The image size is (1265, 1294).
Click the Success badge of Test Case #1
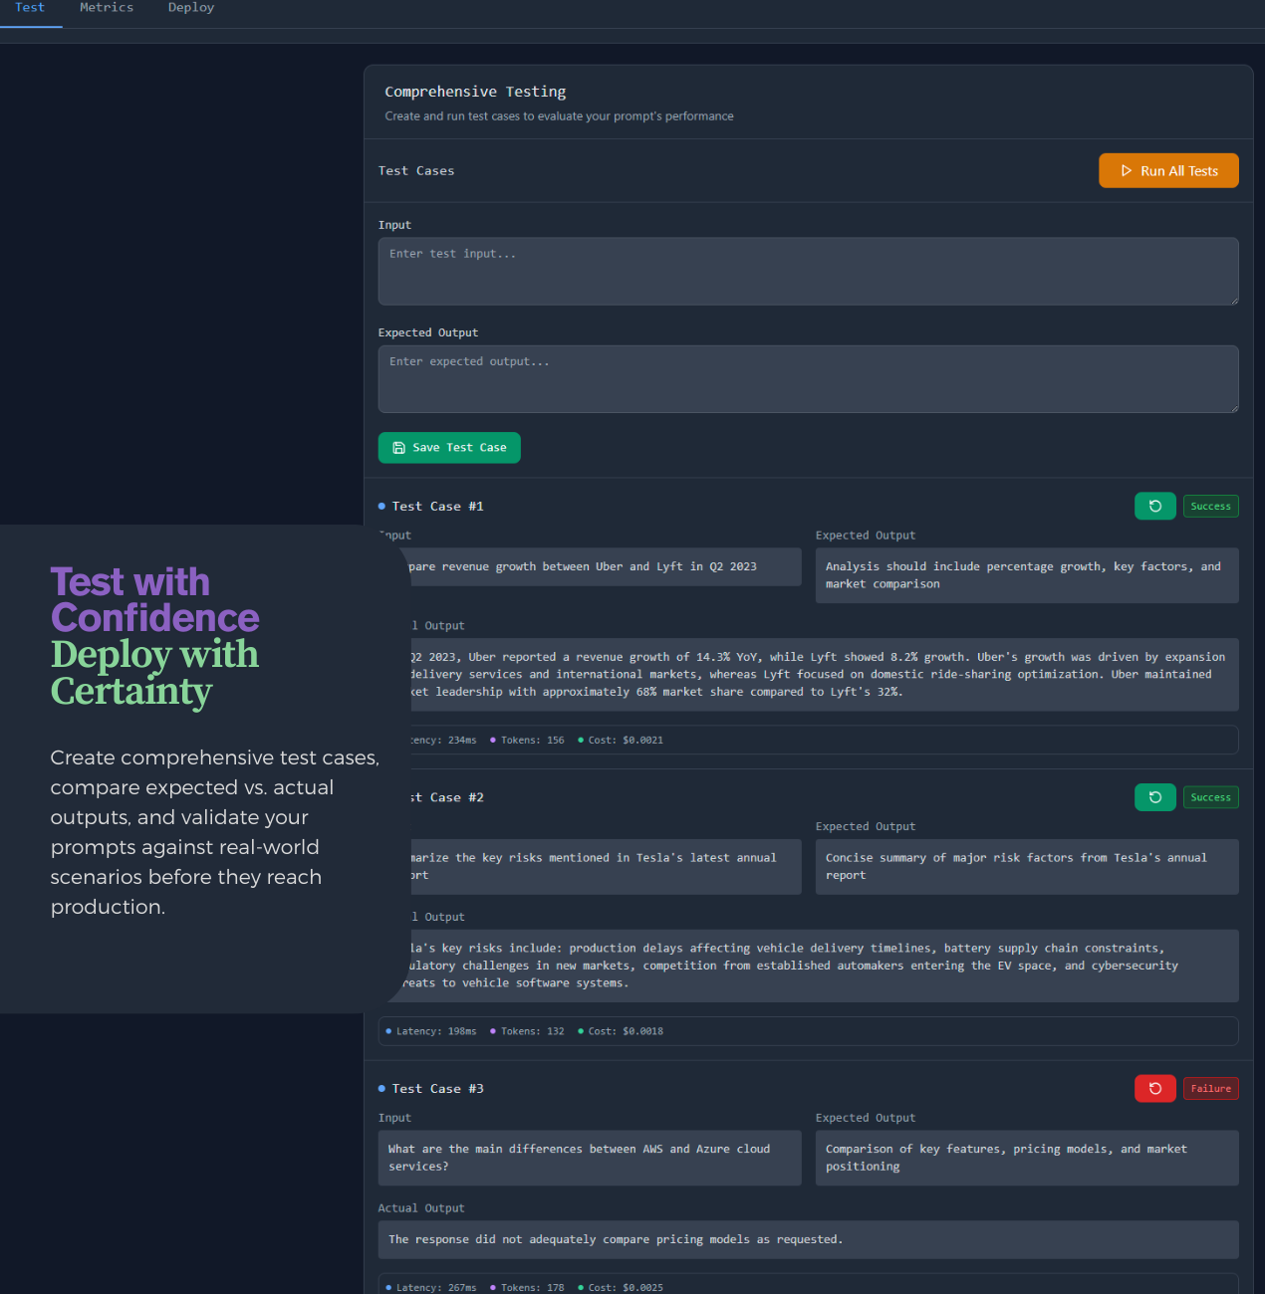click(x=1210, y=507)
